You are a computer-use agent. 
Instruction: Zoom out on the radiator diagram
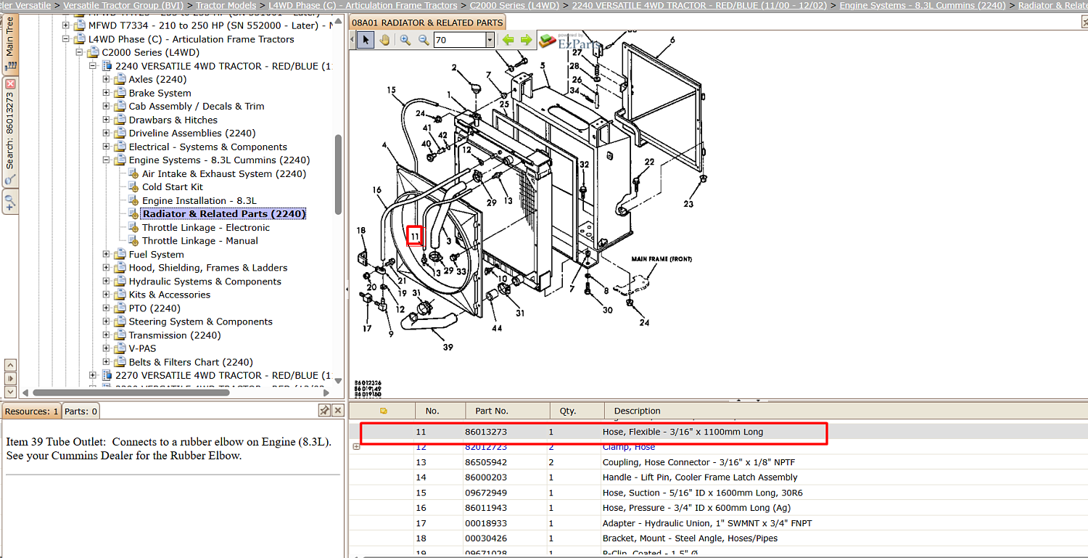(x=424, y=40)
